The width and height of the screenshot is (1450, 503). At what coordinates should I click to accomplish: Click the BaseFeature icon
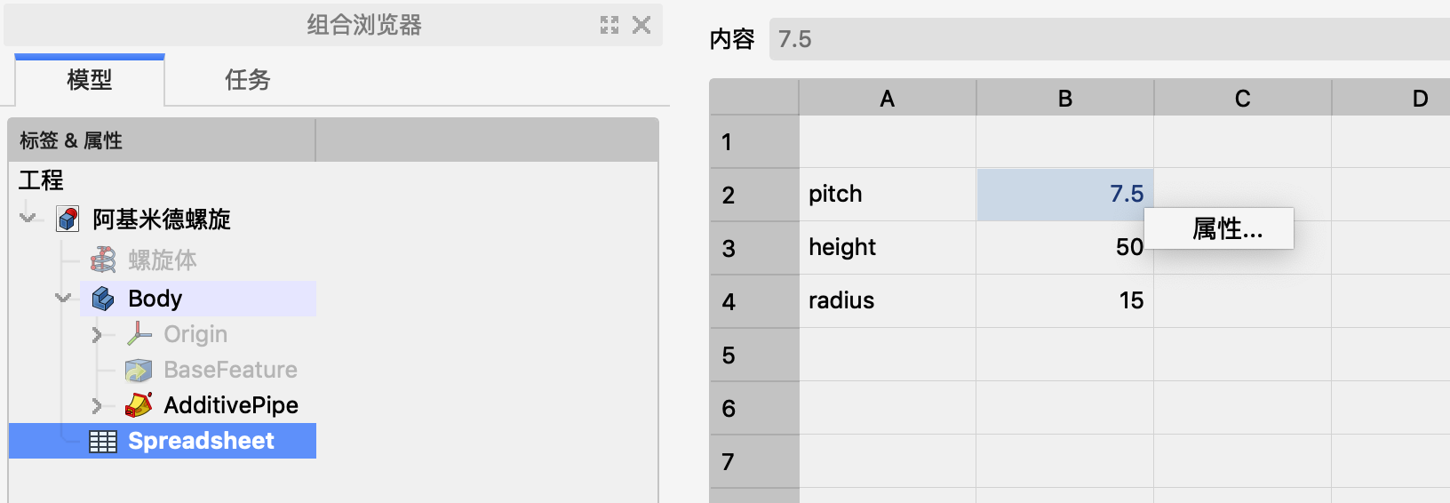pyautogui.click(x=139, y=370)
